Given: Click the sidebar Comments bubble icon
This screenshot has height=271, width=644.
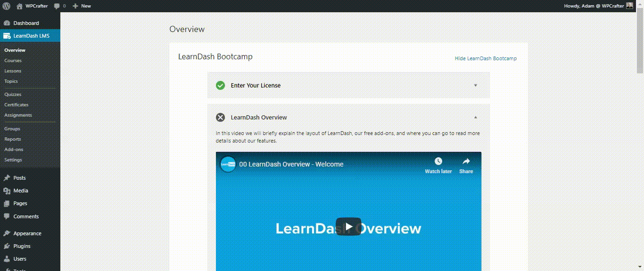Looking at the screenshot, I should [7, 216].
